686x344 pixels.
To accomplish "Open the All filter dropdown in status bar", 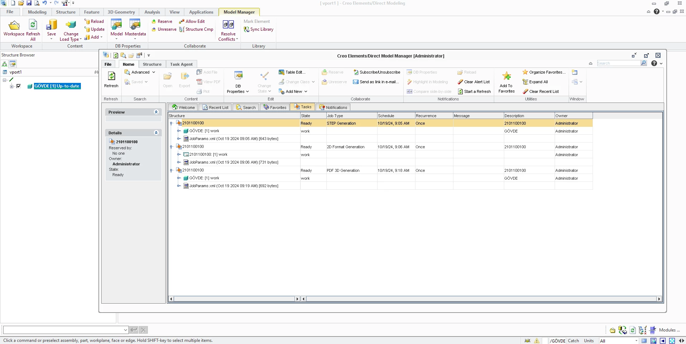I will pos(637,341).
